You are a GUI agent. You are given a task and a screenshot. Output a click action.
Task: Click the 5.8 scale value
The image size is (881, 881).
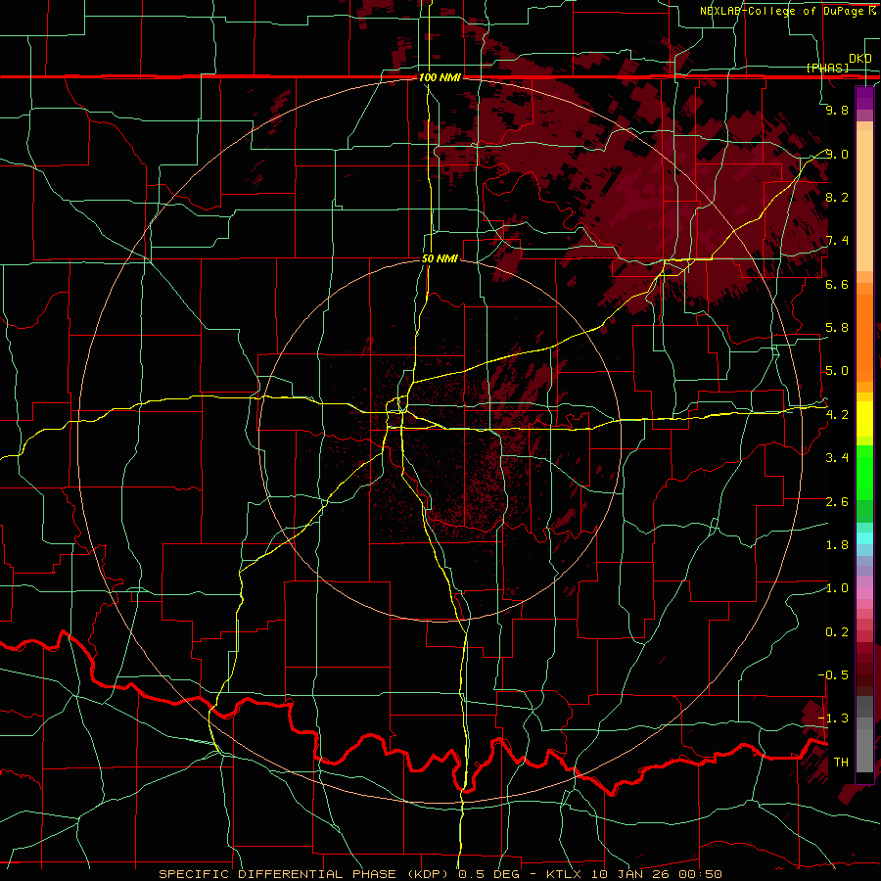click(x=837, y=328)
